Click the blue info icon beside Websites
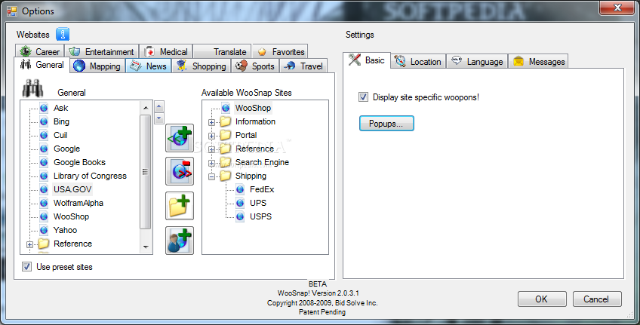This screenshot has height=325, width=640. (x=63, y=34)
